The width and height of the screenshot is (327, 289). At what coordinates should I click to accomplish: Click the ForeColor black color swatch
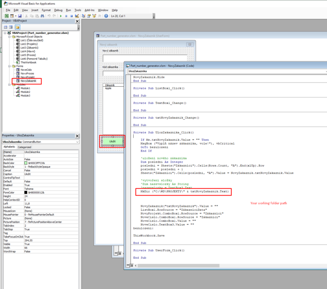click(x=26, y=192)
